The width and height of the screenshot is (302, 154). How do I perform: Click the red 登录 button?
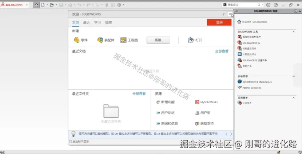219,22
